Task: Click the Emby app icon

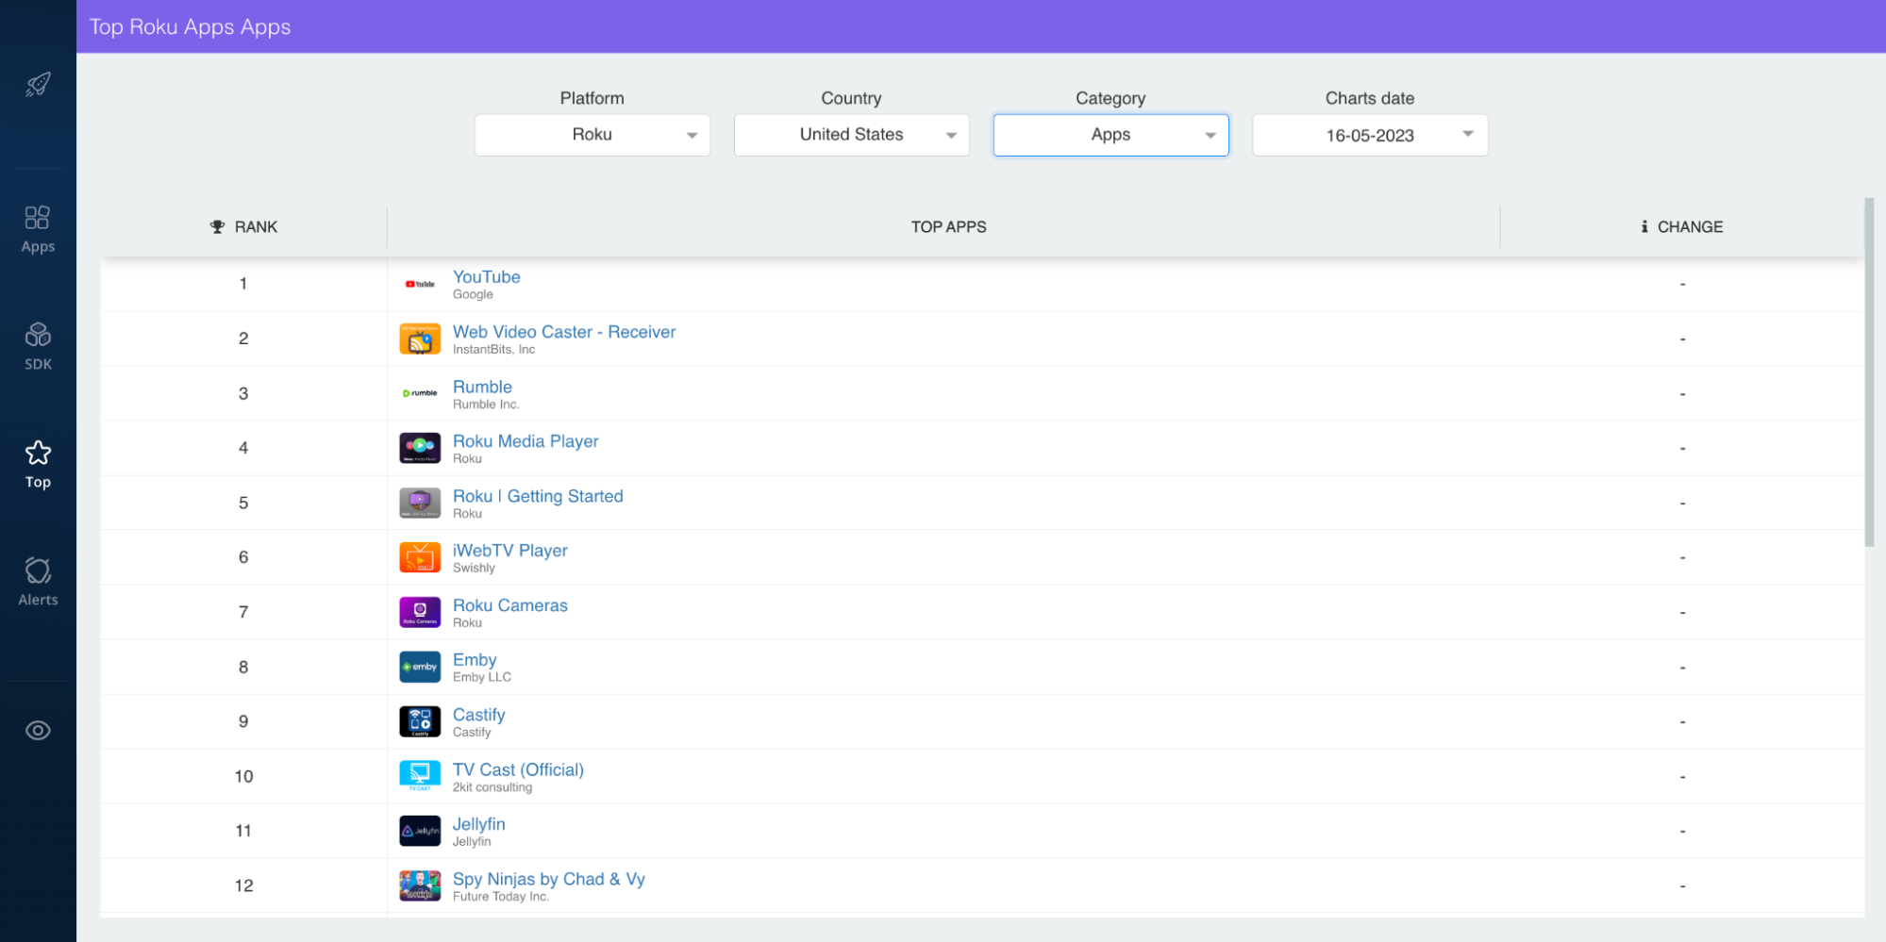Action: pos(420,667)
